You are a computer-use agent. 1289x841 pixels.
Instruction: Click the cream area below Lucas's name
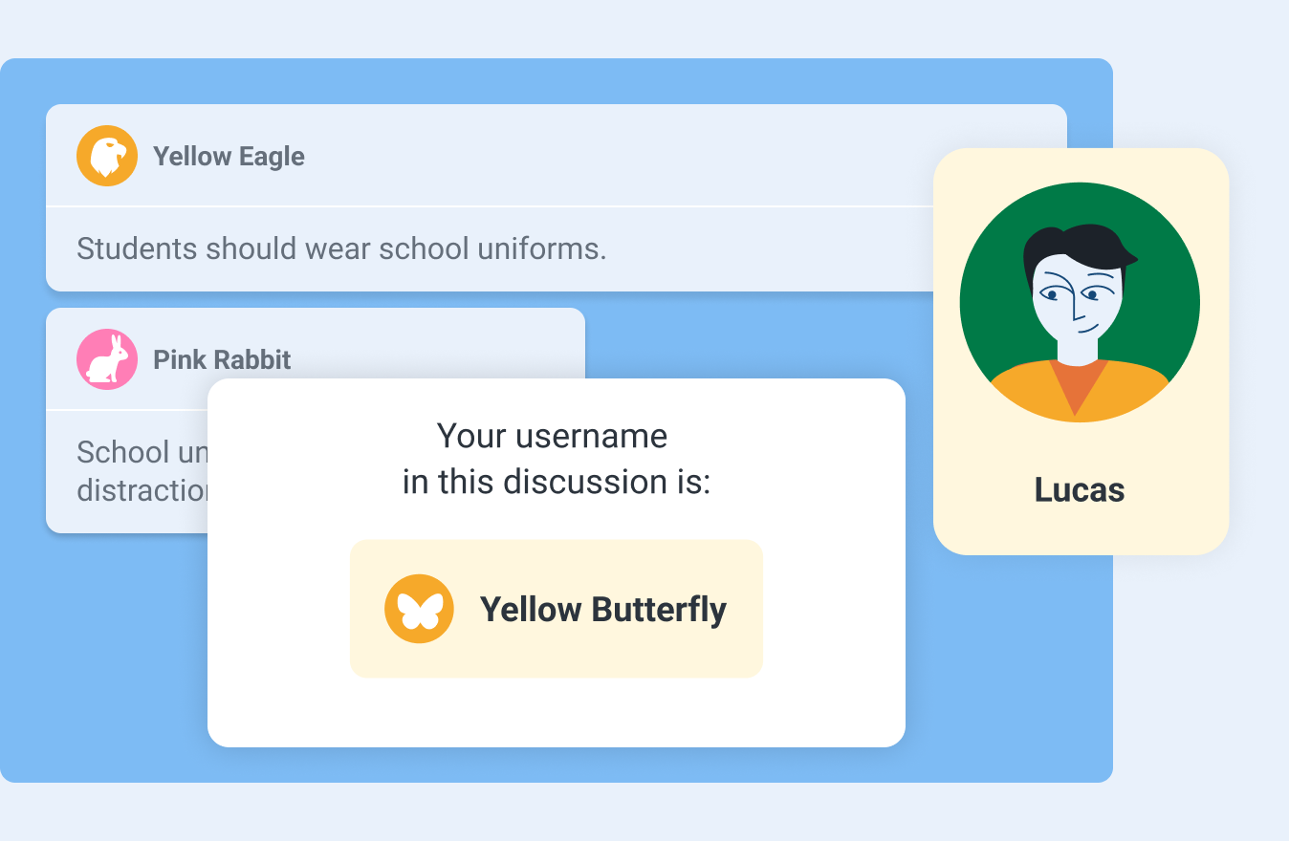click(x=1080, y=531)
